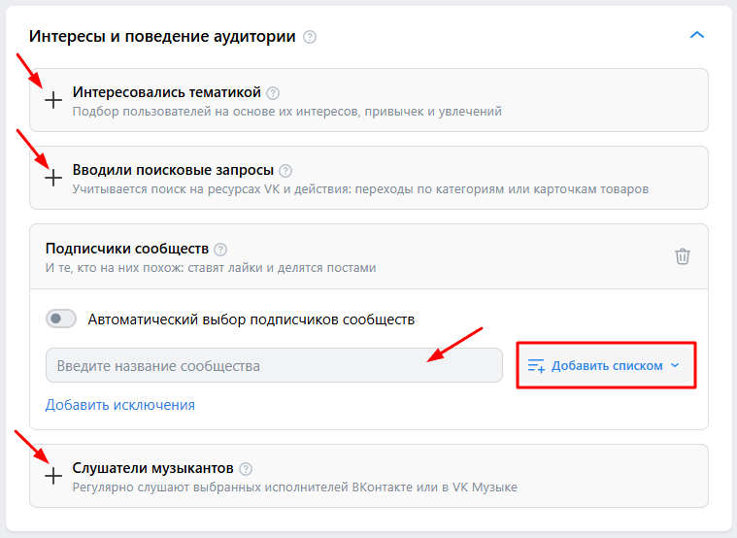
Task: Click the Введите название сообщества input field
Action: 274,366
